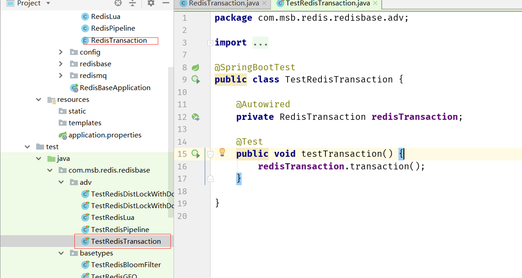Select the RedisPipeline class
Screen dimensions: 522x278
click(113, 29)
